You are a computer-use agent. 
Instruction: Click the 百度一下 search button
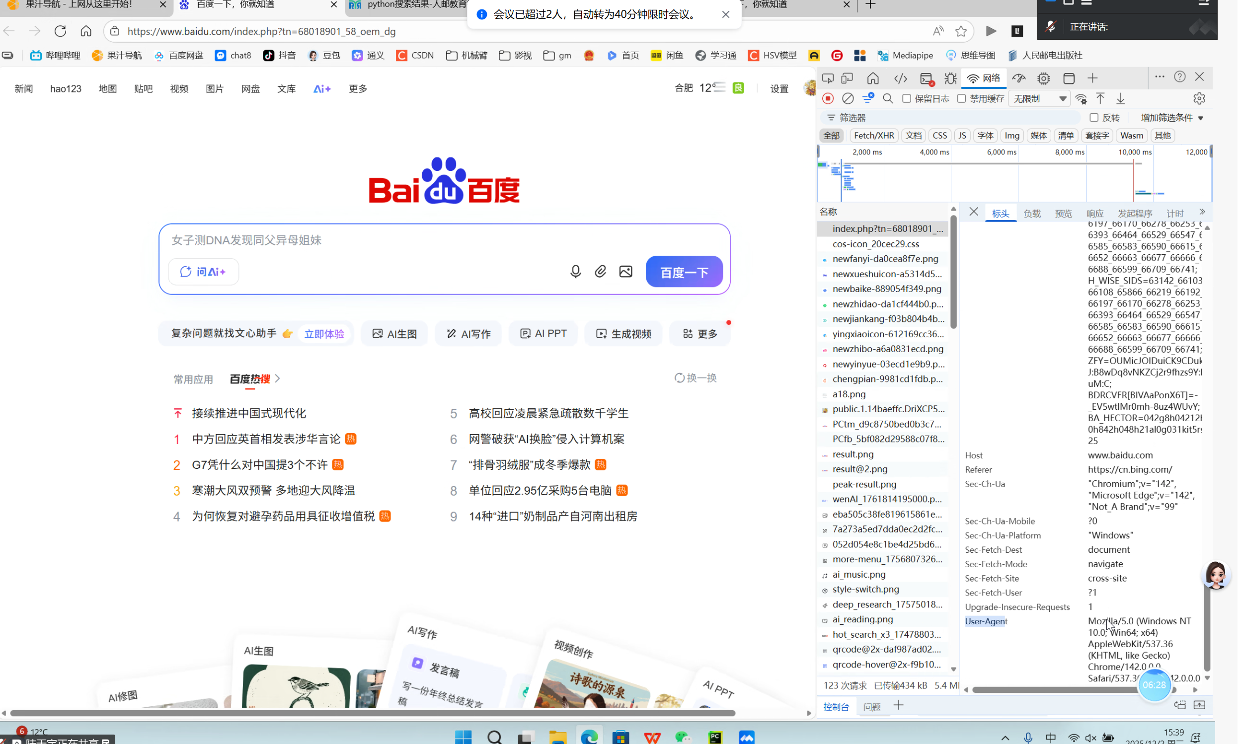[686, 272]
